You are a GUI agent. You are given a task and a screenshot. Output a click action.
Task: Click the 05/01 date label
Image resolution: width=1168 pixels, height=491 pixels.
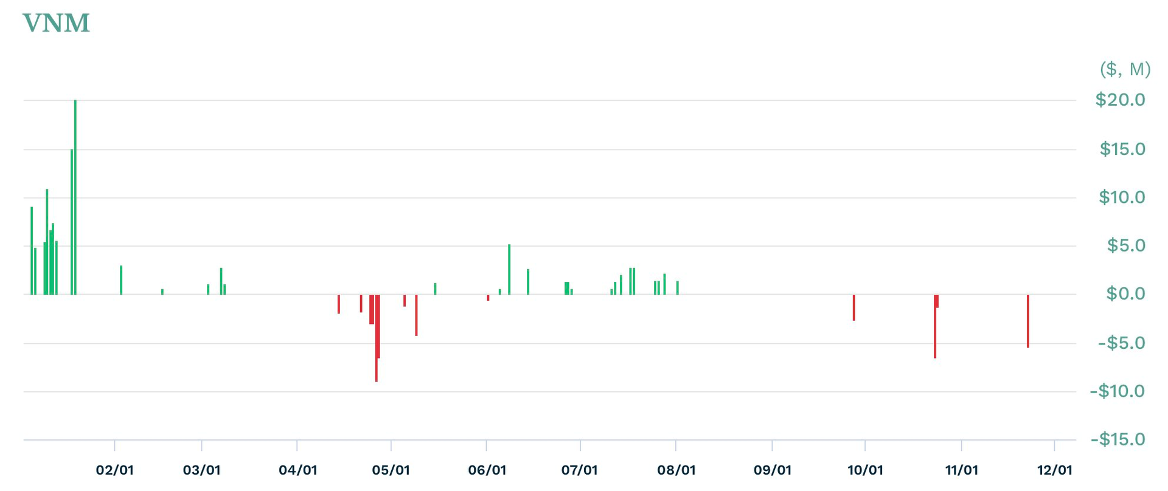391,470
